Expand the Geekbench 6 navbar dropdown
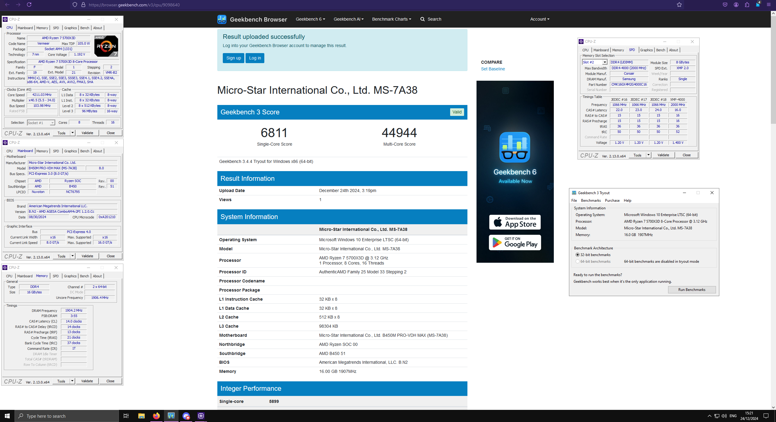 coord(310,19)
